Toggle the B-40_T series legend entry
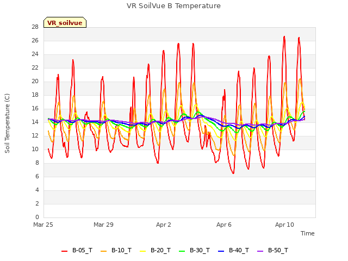348x261 pixels. pyautogui.click(x=233, y=251)
